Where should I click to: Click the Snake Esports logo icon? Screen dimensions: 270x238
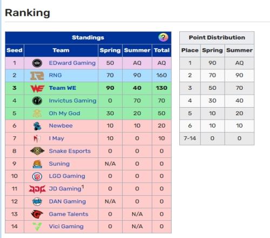37,151
